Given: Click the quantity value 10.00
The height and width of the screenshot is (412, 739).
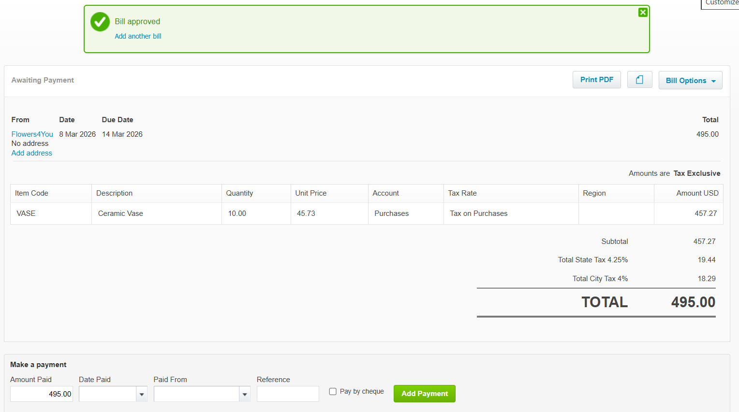Looking at the screenshot, I should [x=237, y=213].
